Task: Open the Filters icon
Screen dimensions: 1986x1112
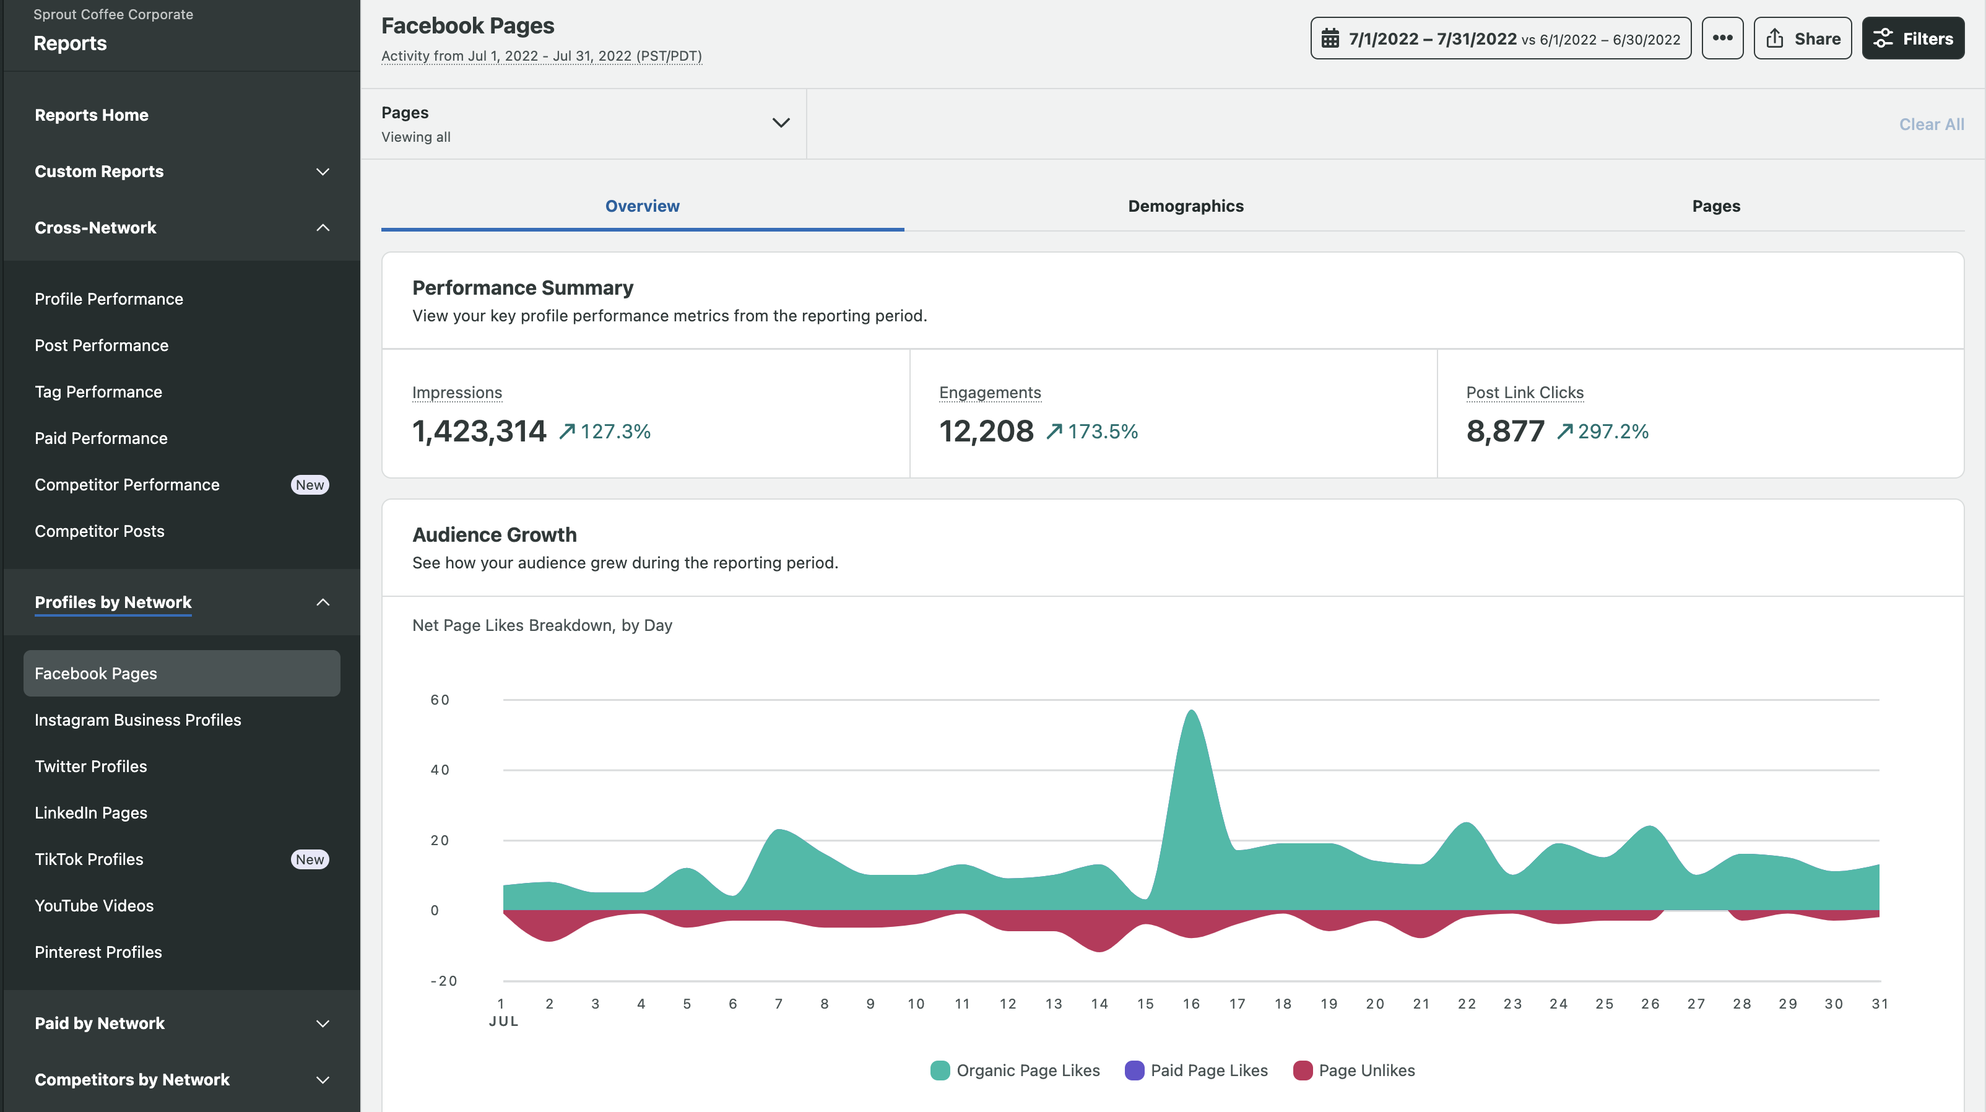Action: coord(1884,37)
